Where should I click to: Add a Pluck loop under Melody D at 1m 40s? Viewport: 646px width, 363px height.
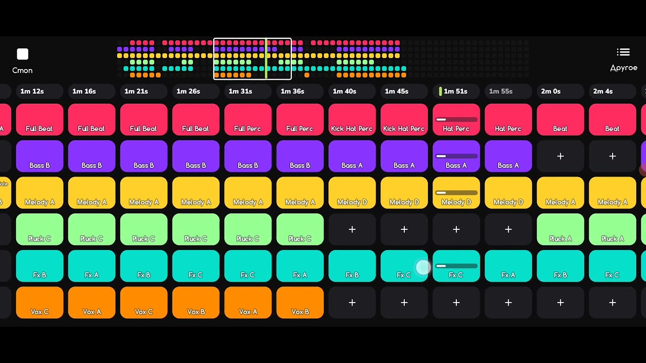[x=352, y=230]
